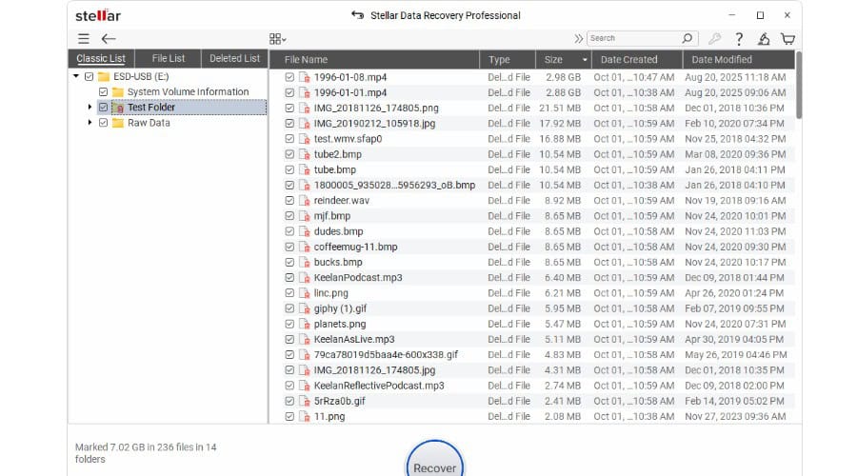Viewport: 857px width, 476px height.
Task: Click the key activation icon
Action: (x=714, y=39)
